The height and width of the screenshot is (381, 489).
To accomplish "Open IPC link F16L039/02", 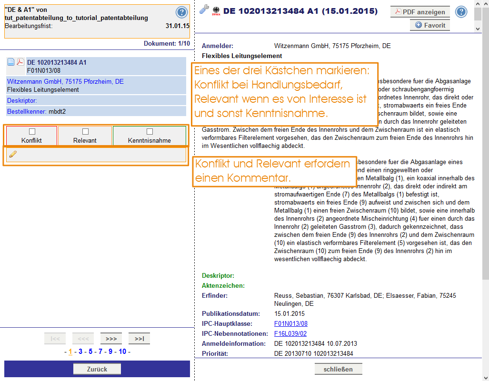I will pos(290,333).
